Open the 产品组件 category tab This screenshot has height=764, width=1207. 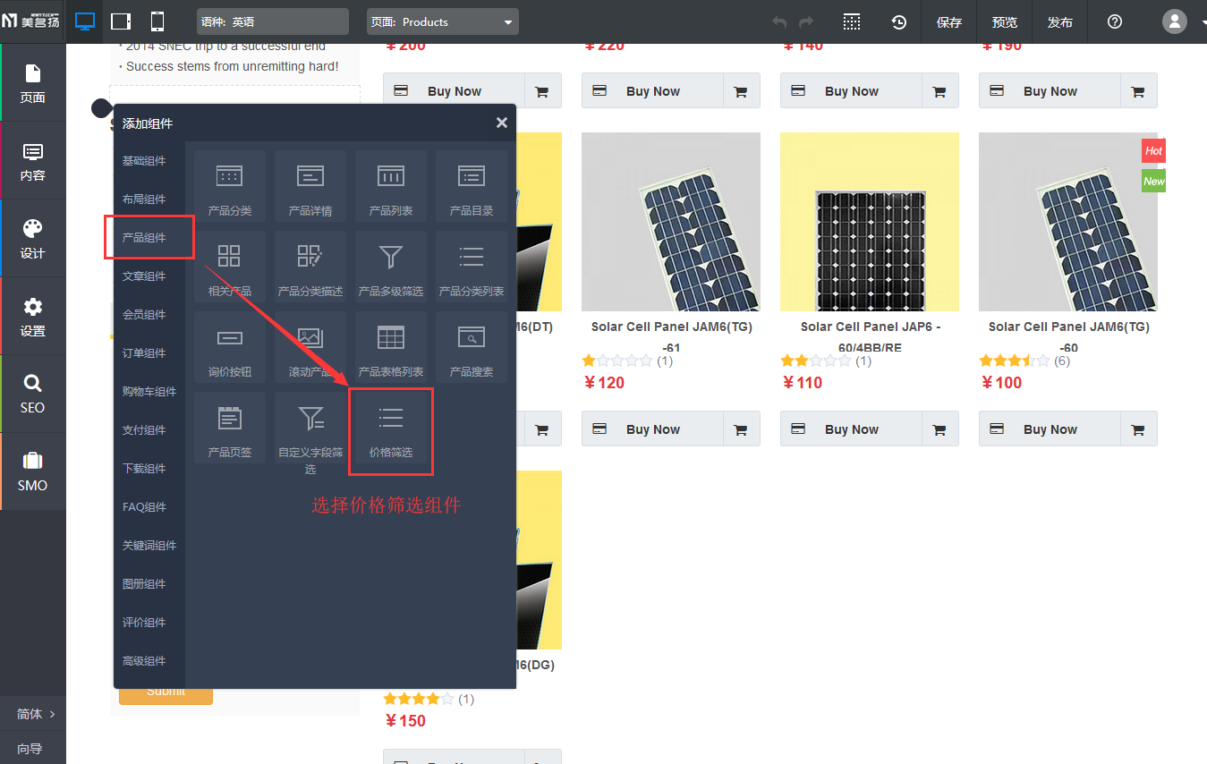[145, 238]
